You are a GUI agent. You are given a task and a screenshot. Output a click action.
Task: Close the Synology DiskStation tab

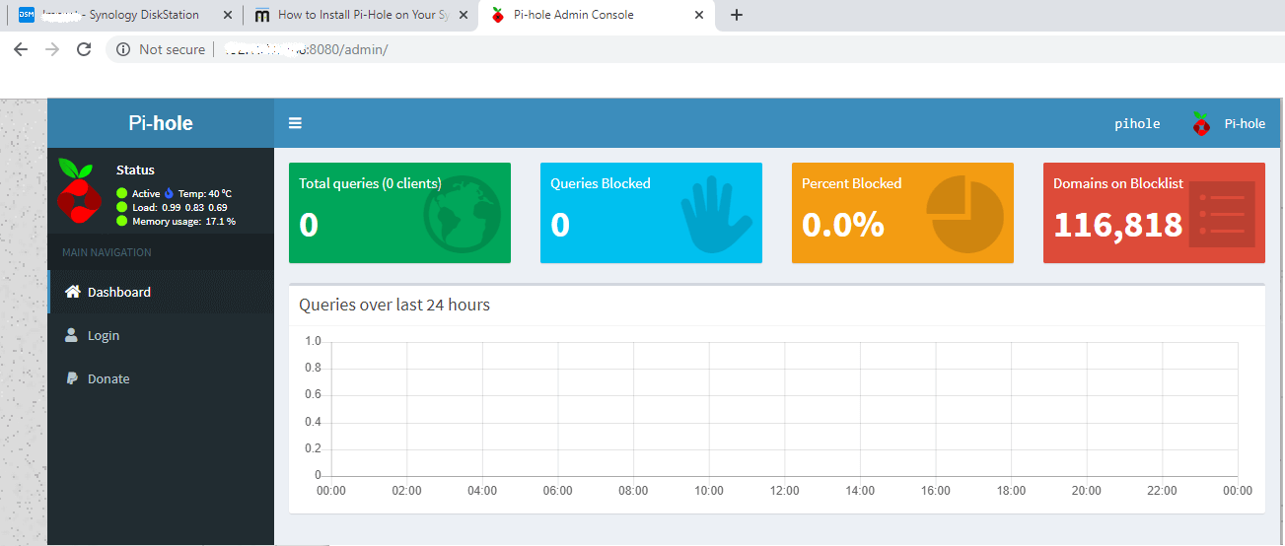click(x=228, y=15)
